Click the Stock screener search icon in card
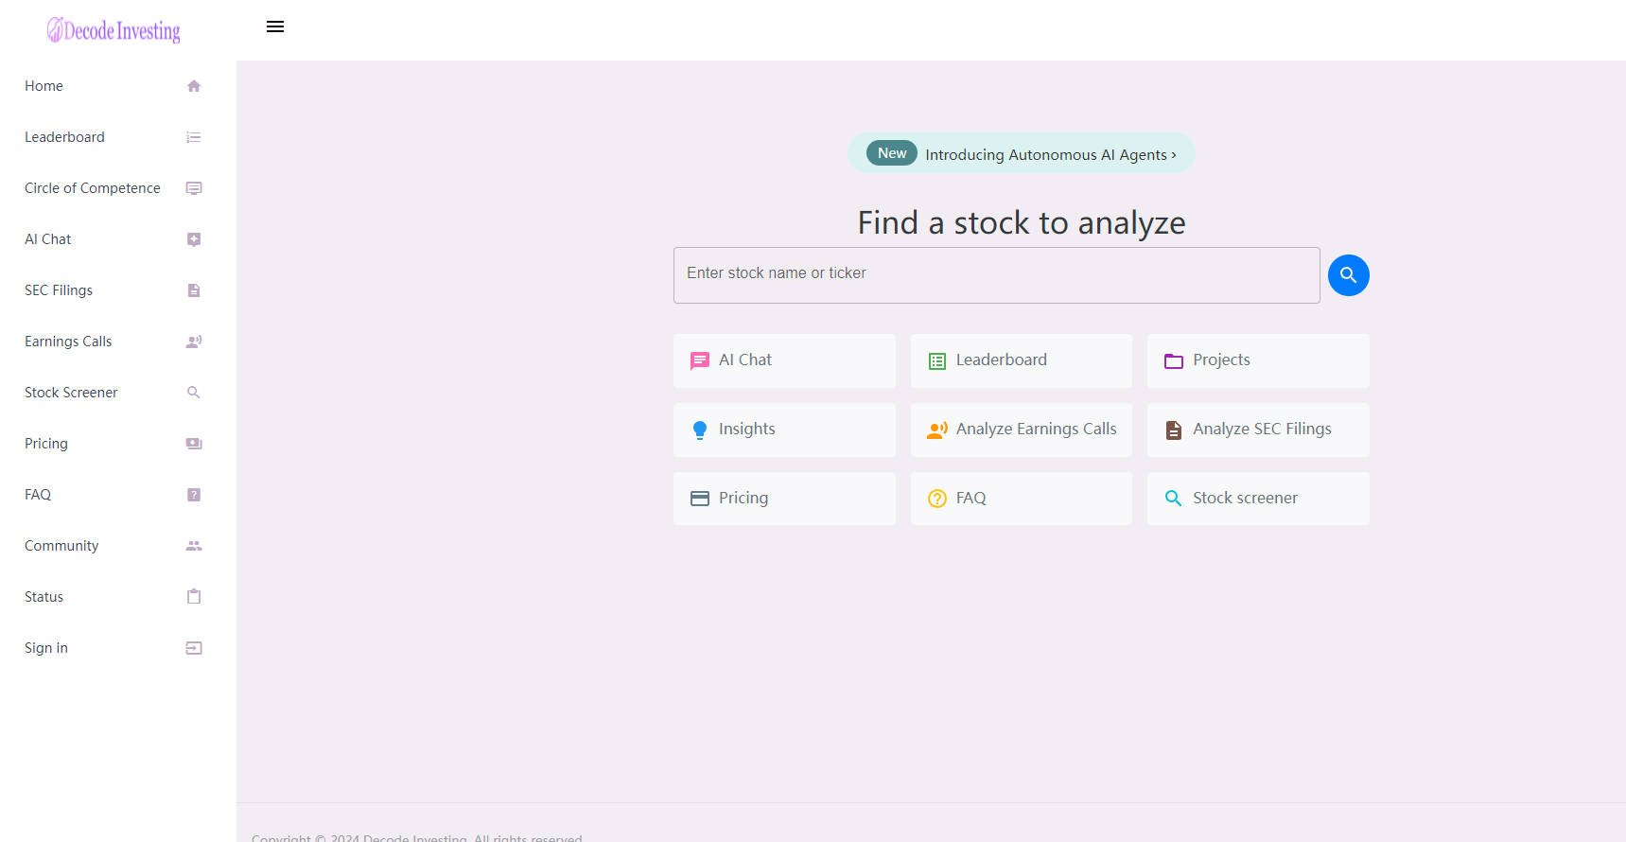This screenshot has height=842, width=1626. [x=1173, y=498]
